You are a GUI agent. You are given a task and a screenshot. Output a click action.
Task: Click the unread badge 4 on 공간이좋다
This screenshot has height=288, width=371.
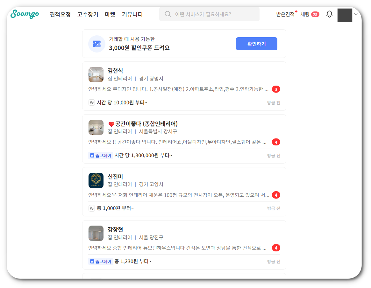click(276, 142)
